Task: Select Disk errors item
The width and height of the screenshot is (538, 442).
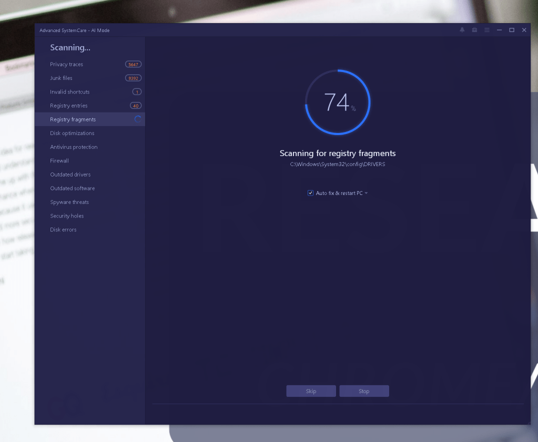Action: (x=90, y=229)
